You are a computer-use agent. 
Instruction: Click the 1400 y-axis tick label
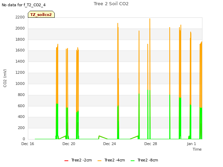[20, 61]
